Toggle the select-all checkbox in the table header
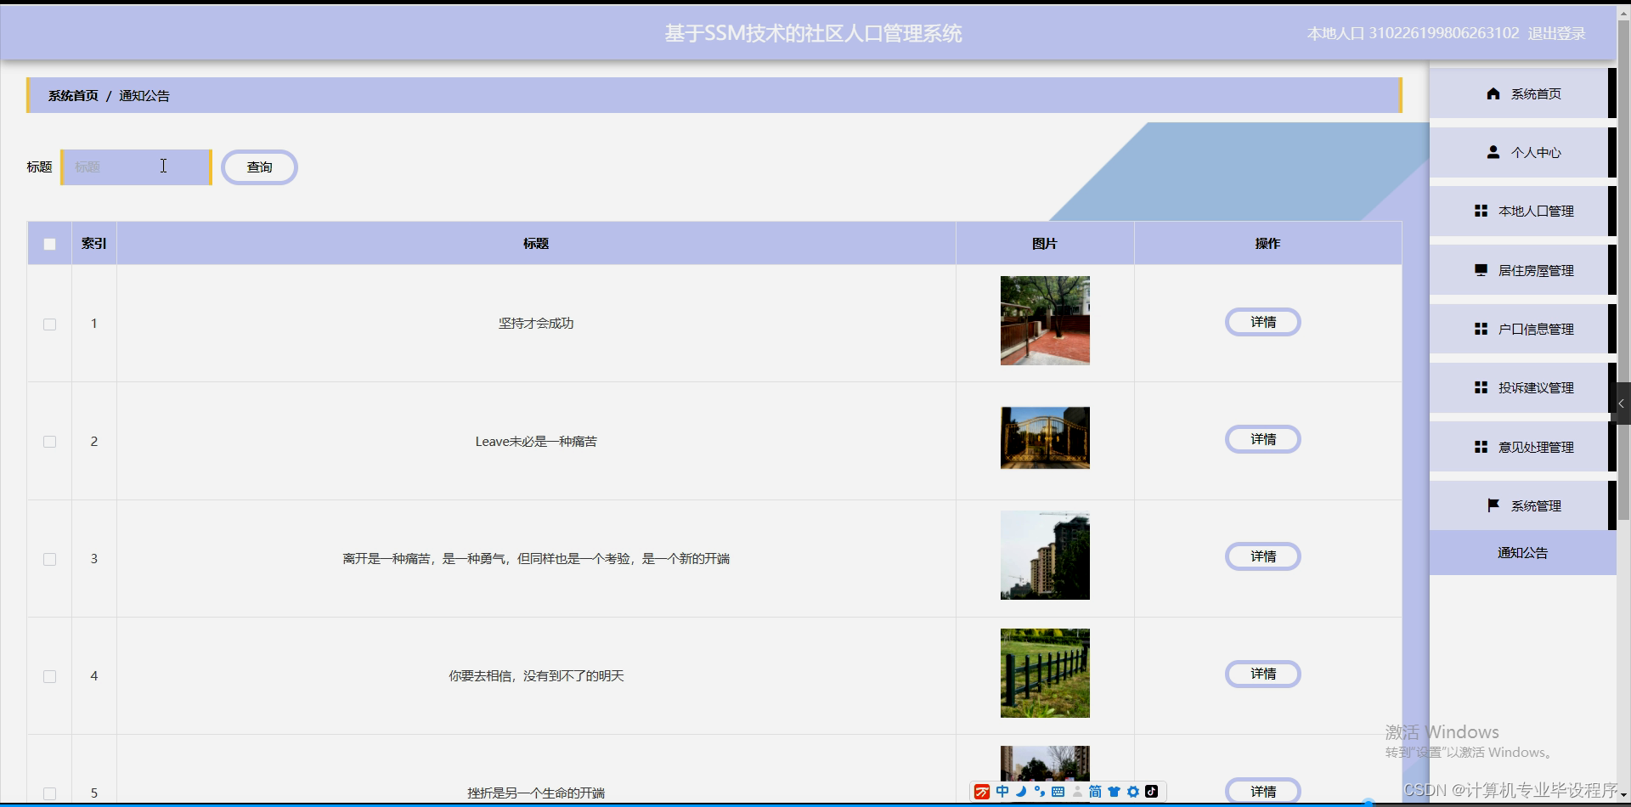 coord(49,243)
